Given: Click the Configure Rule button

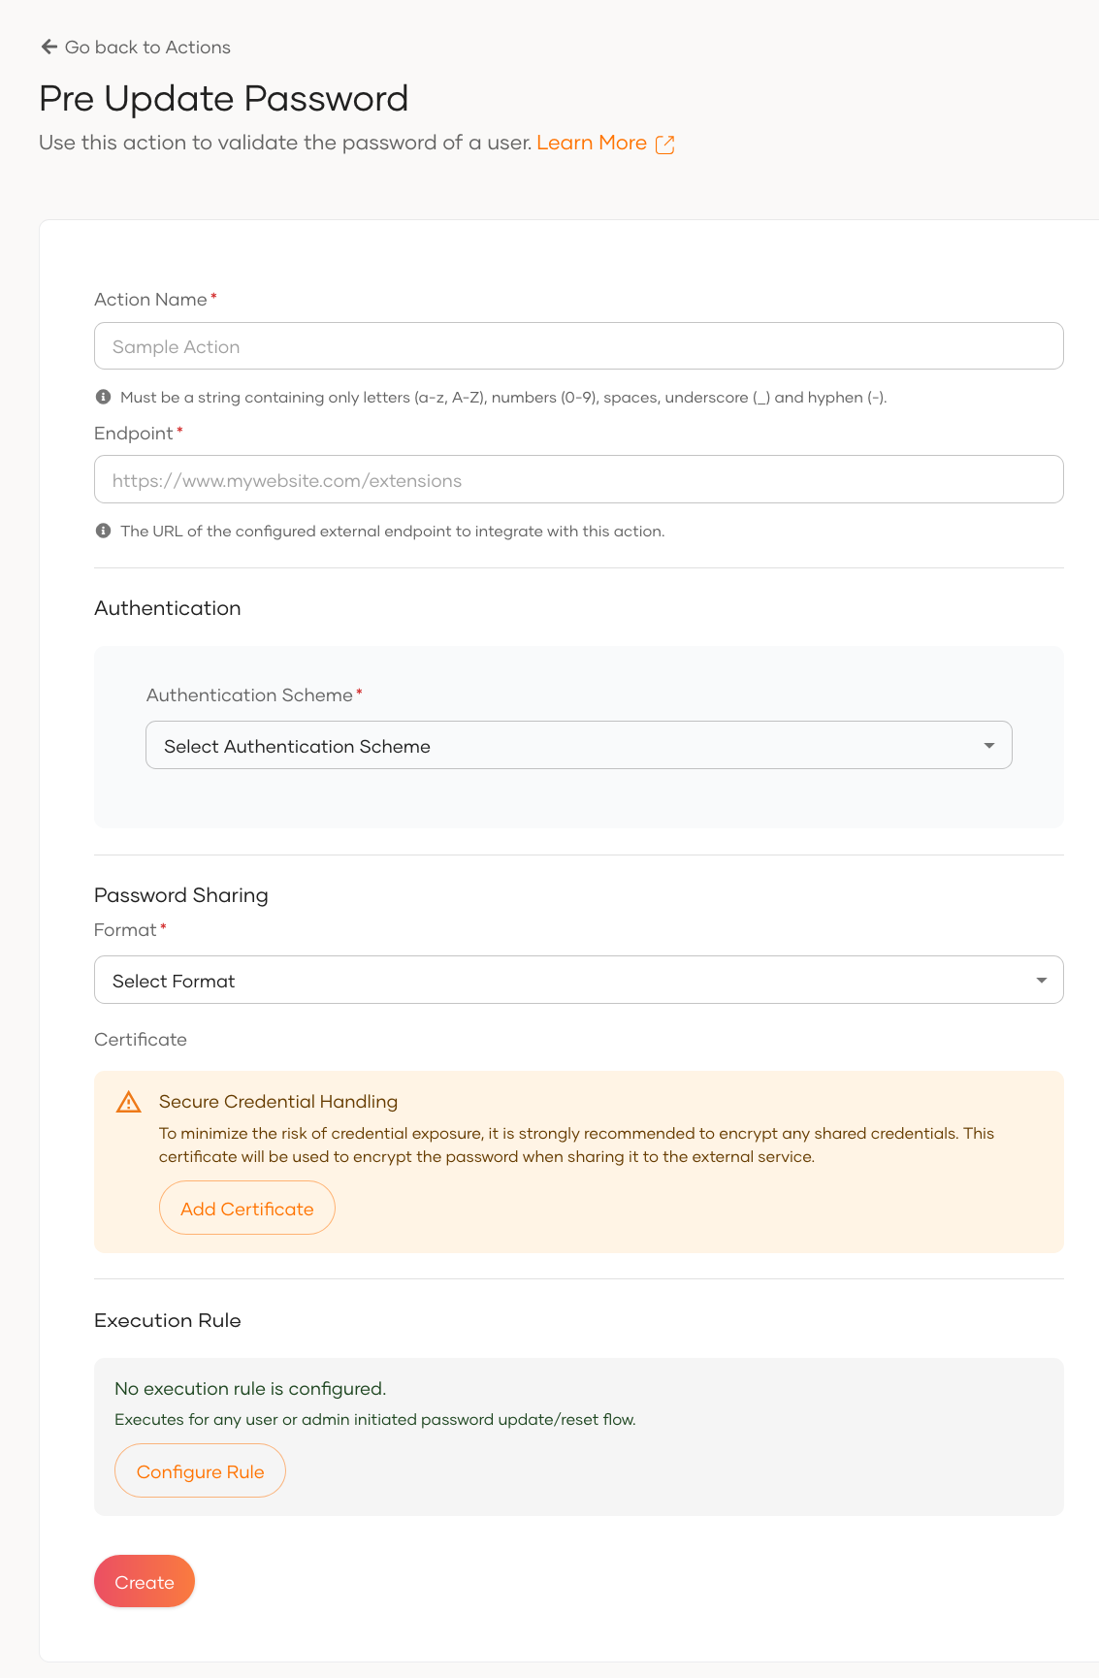Looking at the screenshot, I should click(x=200, y=1470).
